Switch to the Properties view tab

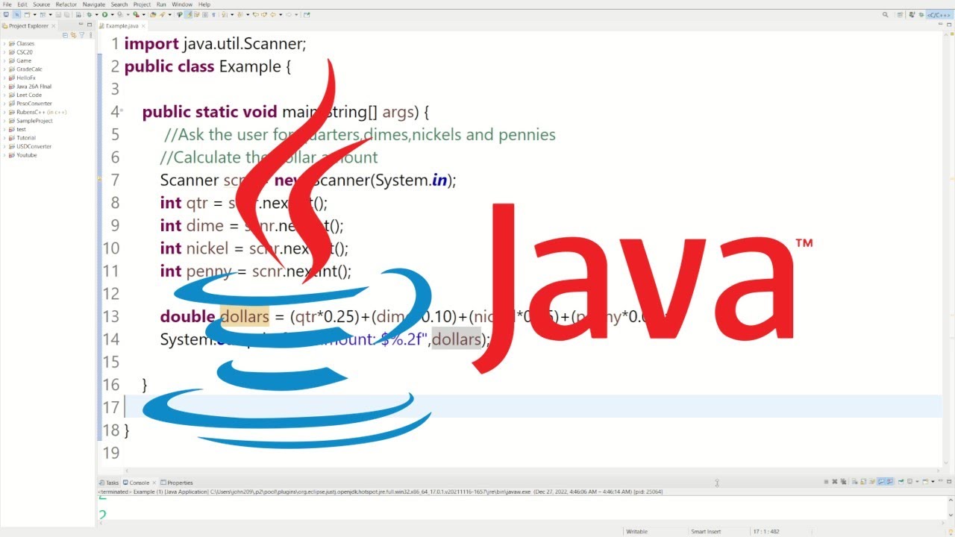pos(177,483)
